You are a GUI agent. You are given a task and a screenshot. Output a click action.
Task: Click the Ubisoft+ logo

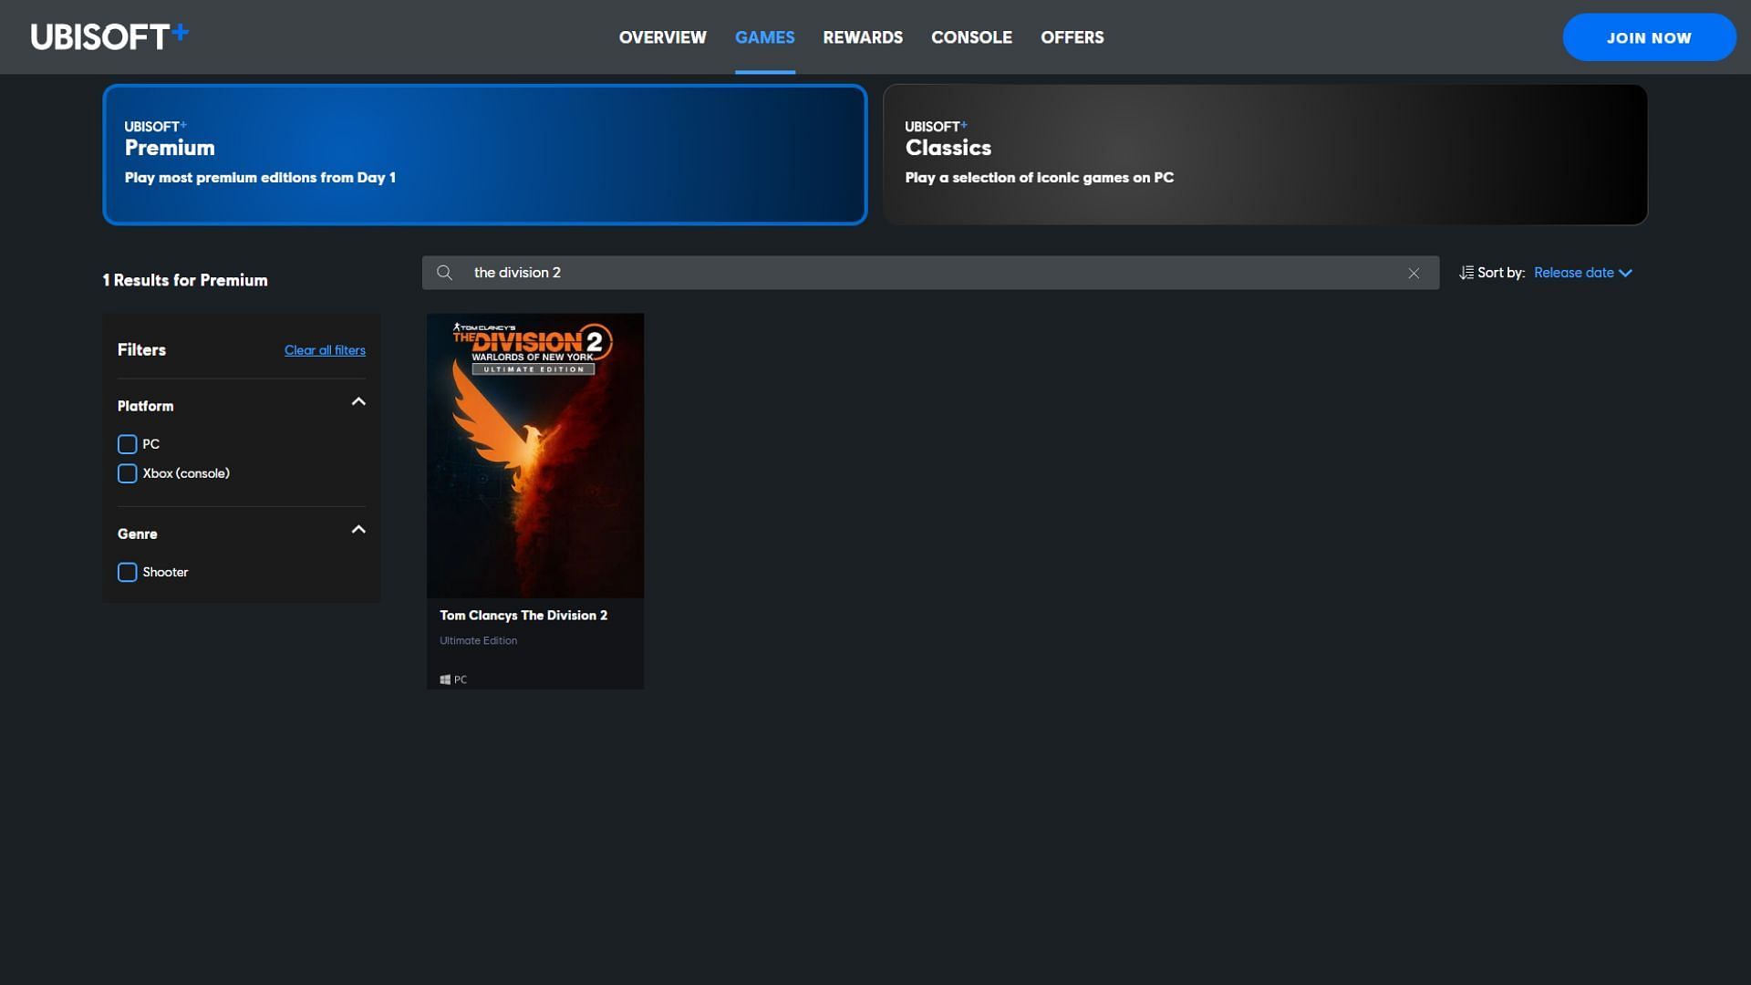pyautogui.click(x=109, y=36)
